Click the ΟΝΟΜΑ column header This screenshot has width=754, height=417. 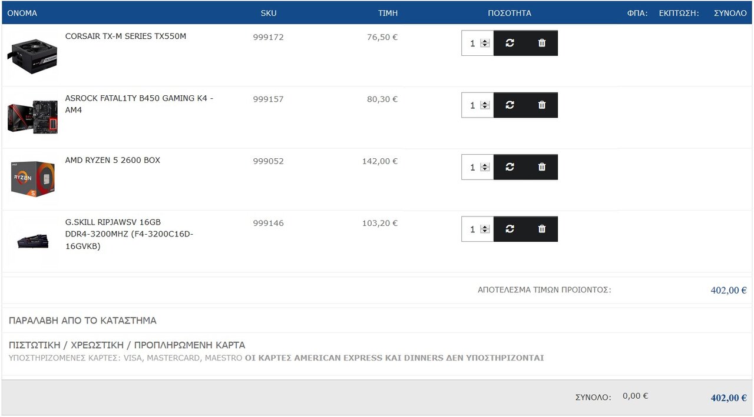(x=22, y=13)
